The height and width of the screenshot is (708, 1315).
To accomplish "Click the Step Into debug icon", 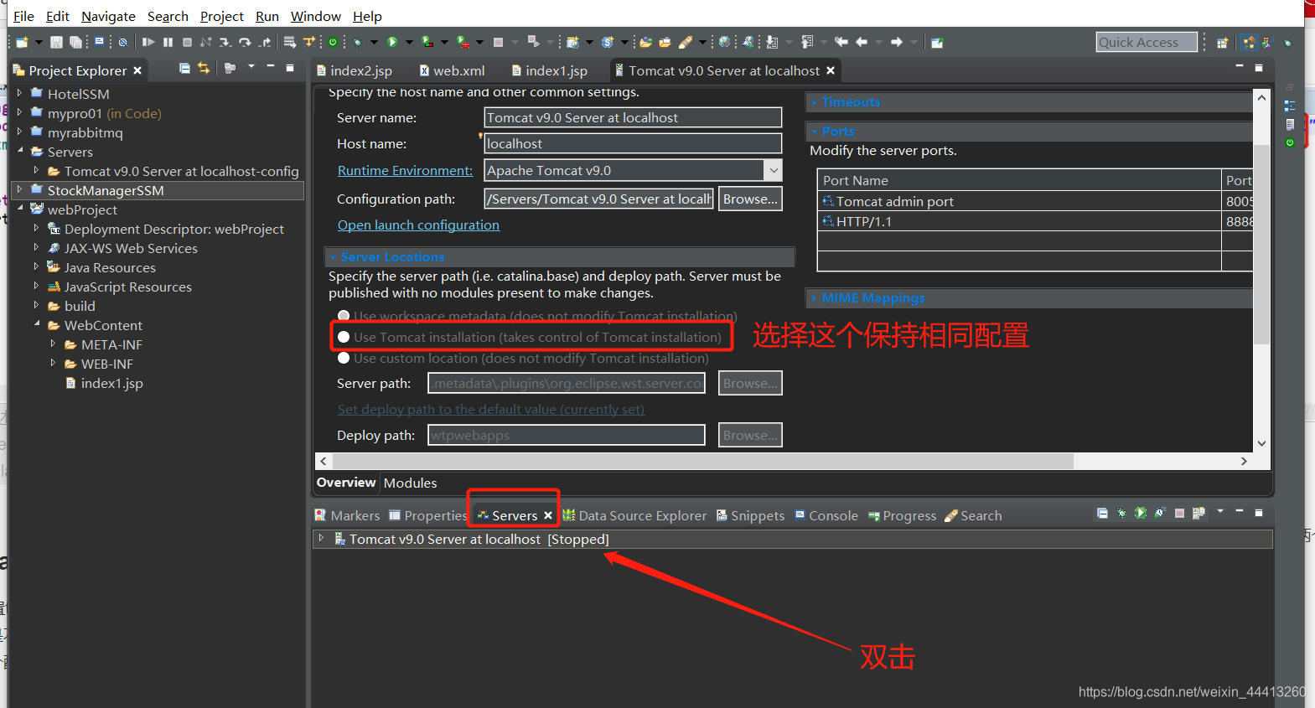I will 225,42.
